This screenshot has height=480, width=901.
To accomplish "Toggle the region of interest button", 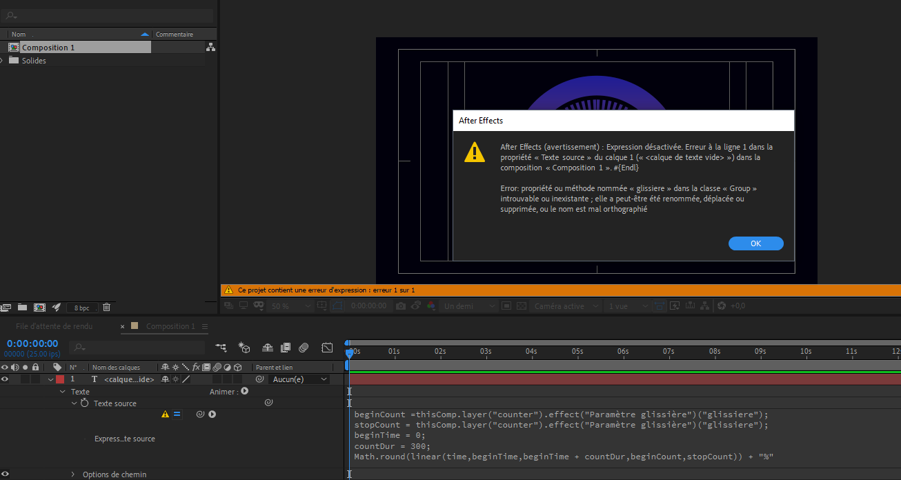I will [x=506, y=306].
